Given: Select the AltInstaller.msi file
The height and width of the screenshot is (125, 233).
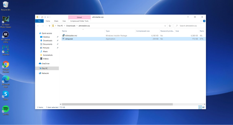Looking at the screenshot, I should pyautogui.click(x=71, y=36).
